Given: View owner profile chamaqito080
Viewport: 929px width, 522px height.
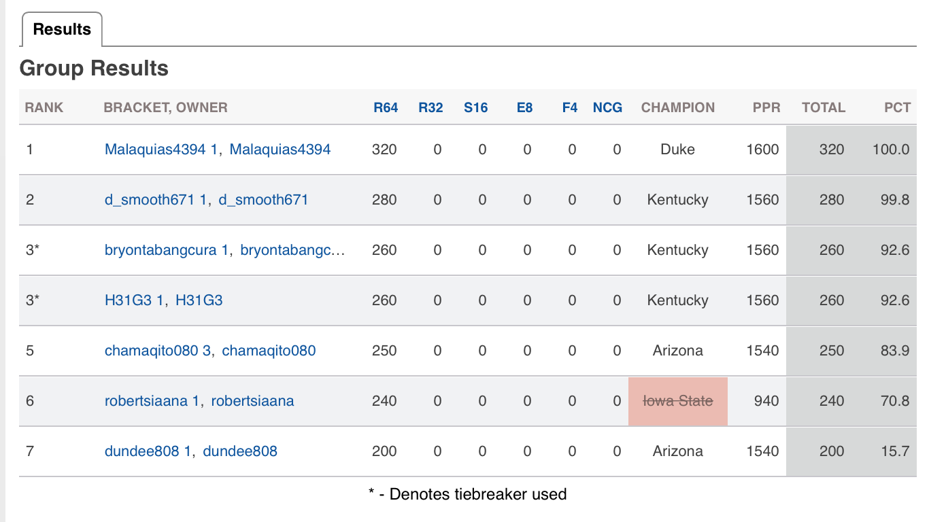Looking at the screenshot, I should tap(269, 351).
